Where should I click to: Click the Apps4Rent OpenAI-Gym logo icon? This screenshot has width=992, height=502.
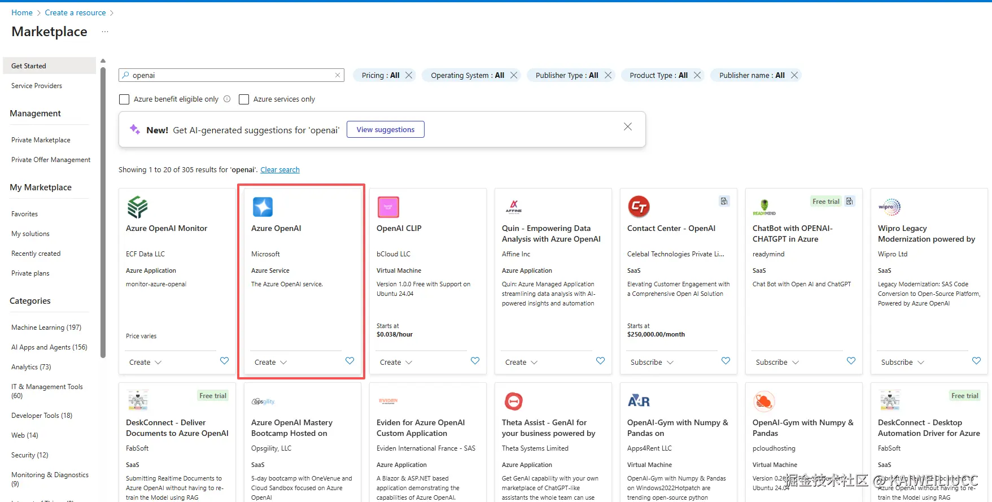click(639, 401)
